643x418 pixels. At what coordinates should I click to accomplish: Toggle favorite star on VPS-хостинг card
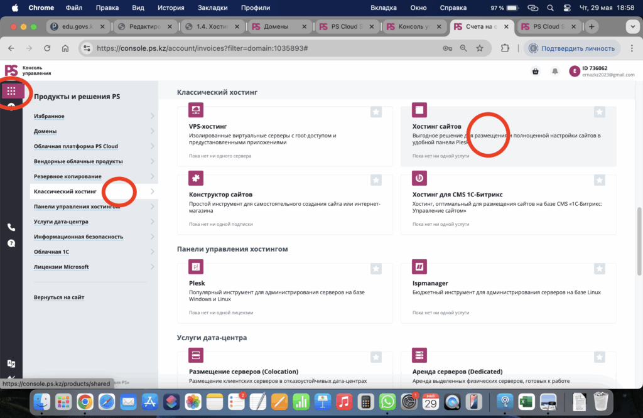pyautogui.click(x=376, y=112)
